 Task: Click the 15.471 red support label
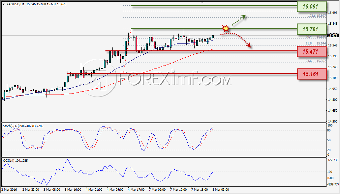[312, 52]
